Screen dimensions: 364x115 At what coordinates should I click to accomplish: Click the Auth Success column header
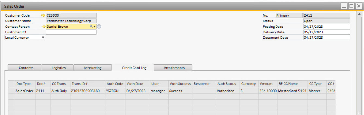pyautogui.click(x=180, y=84)
